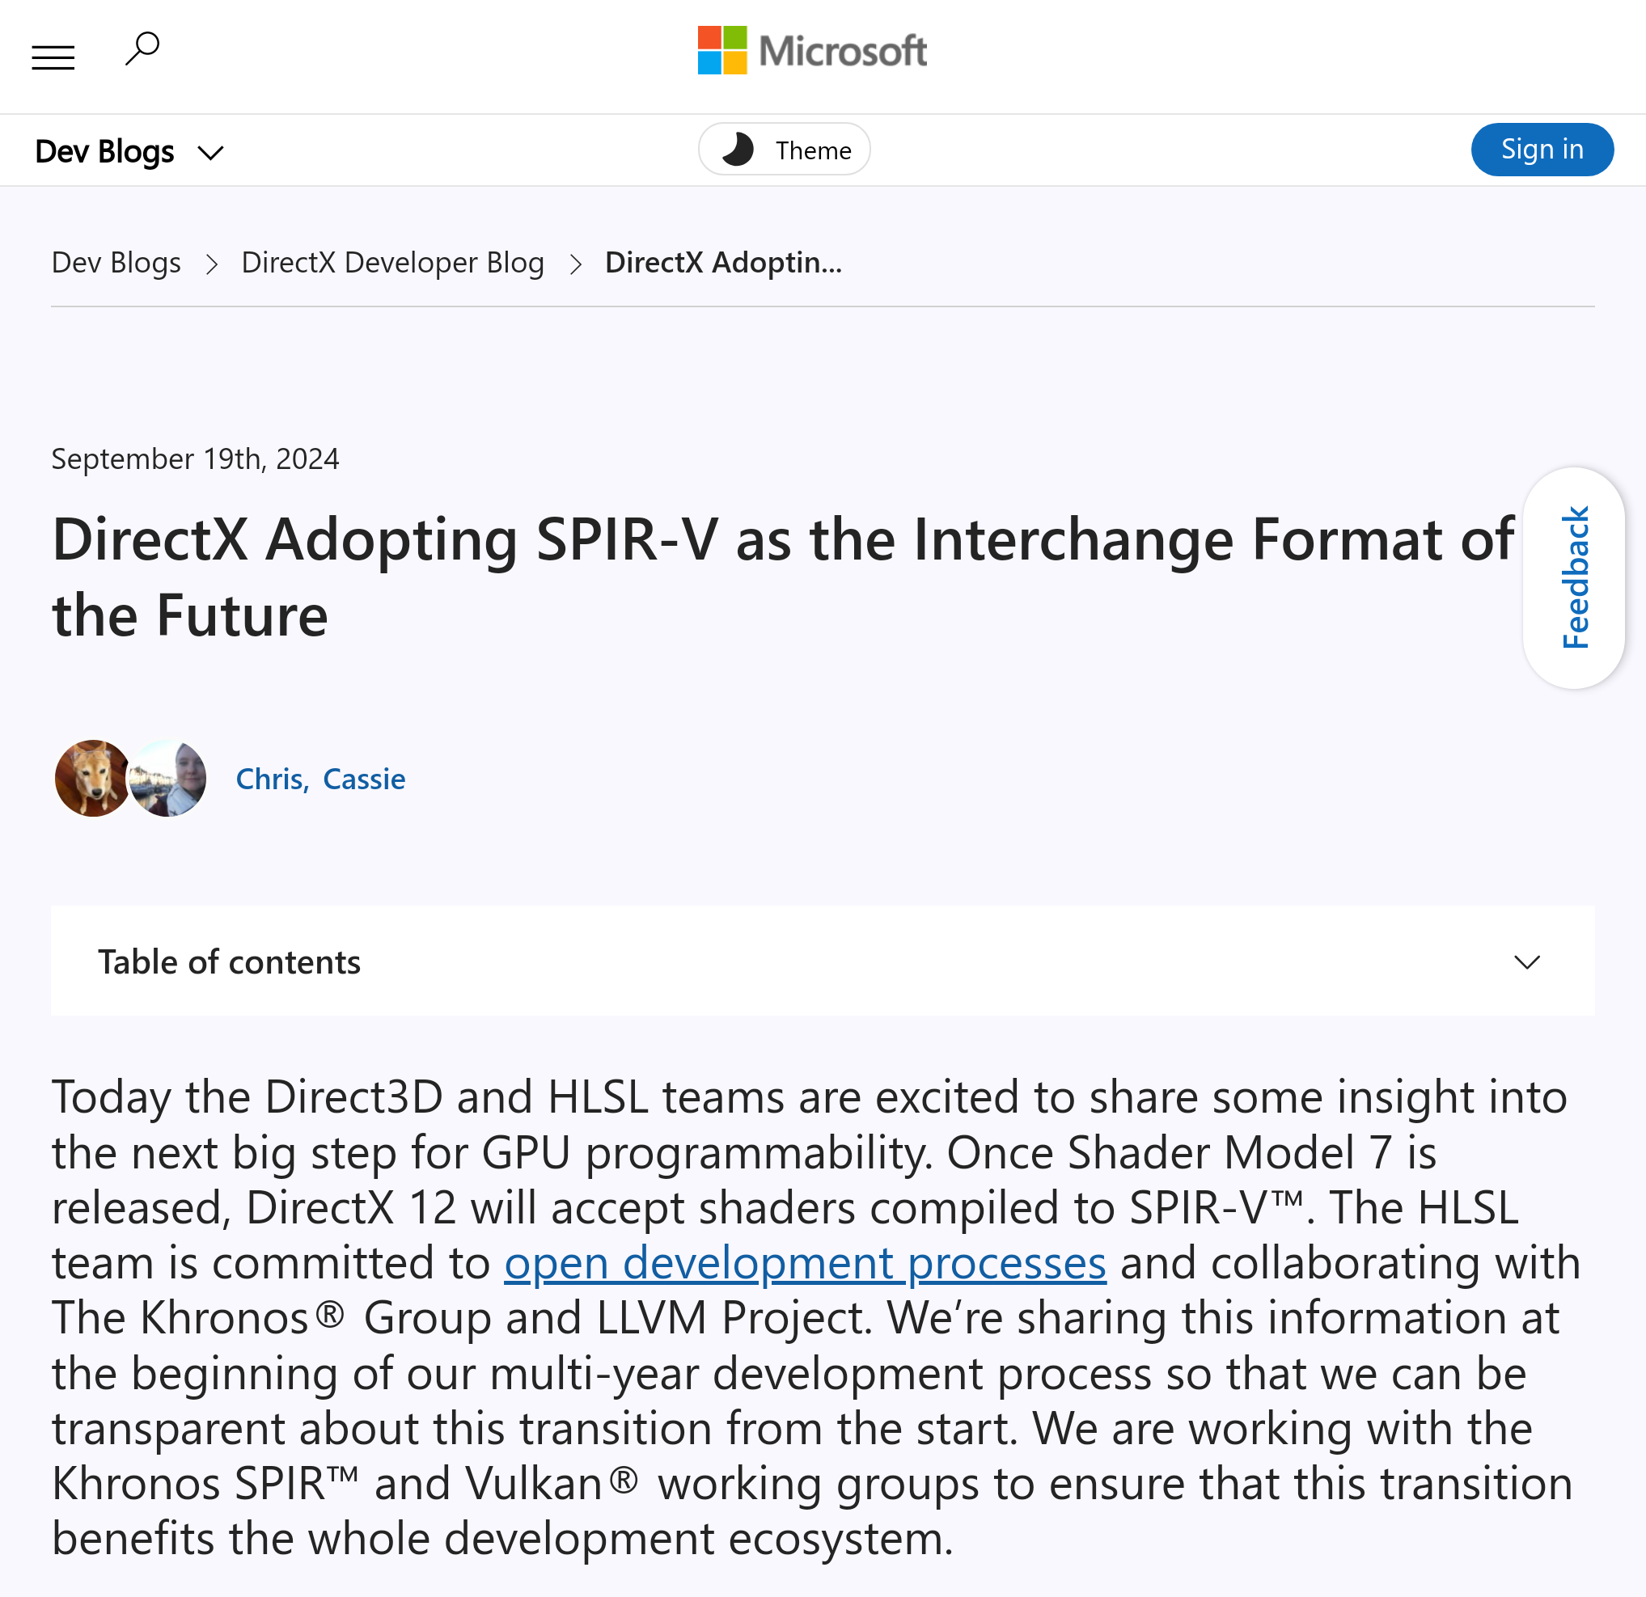The height and width of the screenshot is (1597, 1646).
Task: Open the Feedback side tab
Action: 1573,577
